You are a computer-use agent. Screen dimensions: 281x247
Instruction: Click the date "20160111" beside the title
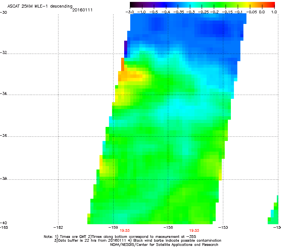(x=82, y=10)
